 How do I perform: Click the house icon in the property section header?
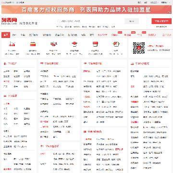[5, 64]
